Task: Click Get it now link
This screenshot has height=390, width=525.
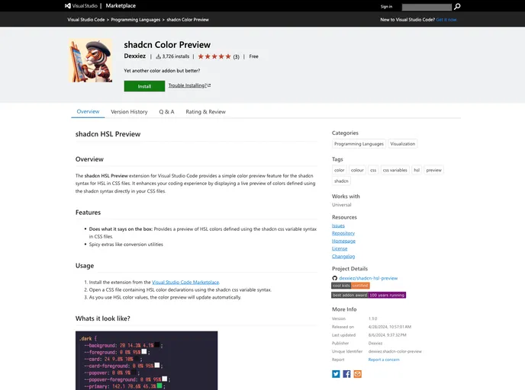Action: pos(446,20)
